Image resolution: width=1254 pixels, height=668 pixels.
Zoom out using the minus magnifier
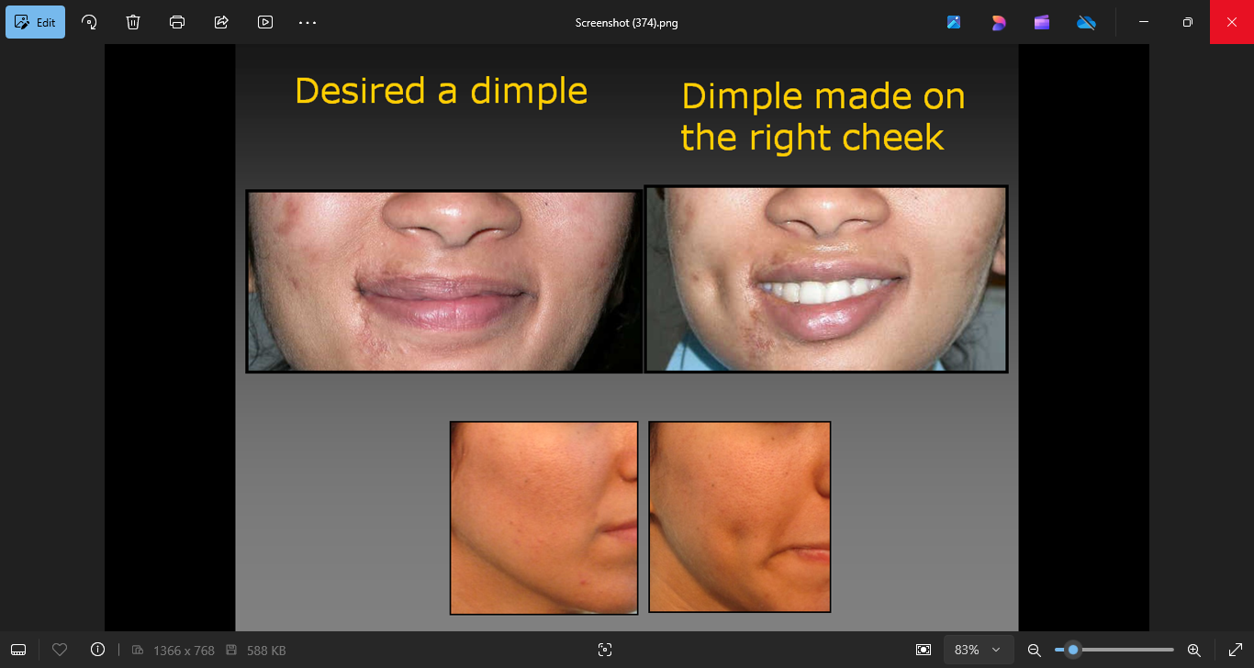1034,650
